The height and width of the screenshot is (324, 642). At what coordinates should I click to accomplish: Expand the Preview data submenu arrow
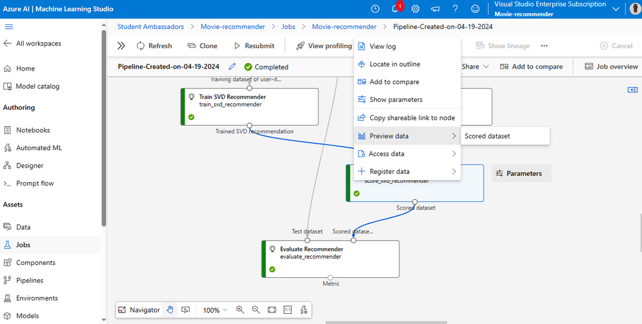point(454,136)
